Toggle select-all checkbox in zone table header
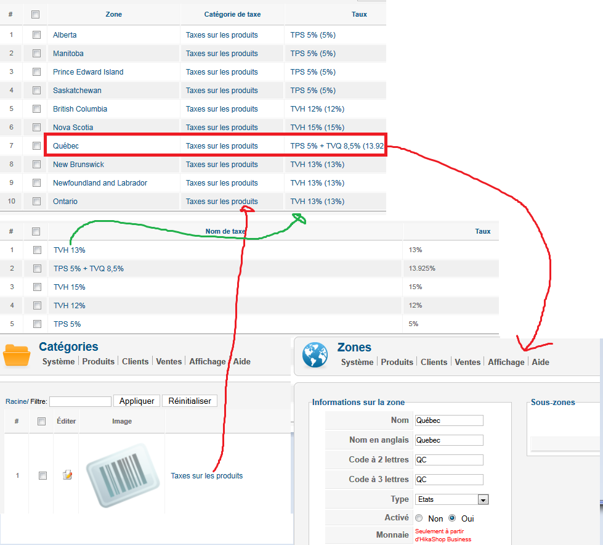The width and height of the screenshot is (603, 545). 35,15
